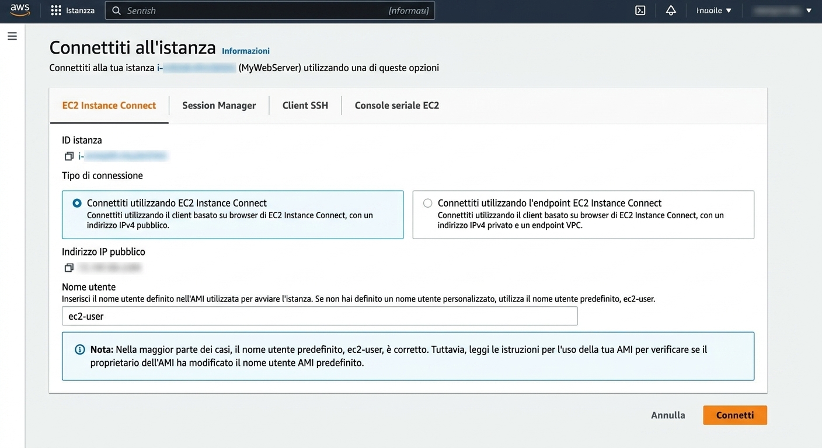
Task: Click the 'Connettiti all'istanza' heading
Action: [133, 47]
